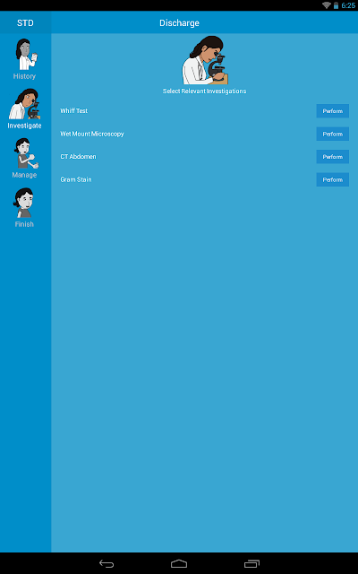
Task: Perform the Whiff Test
Action: click(332, 111)
